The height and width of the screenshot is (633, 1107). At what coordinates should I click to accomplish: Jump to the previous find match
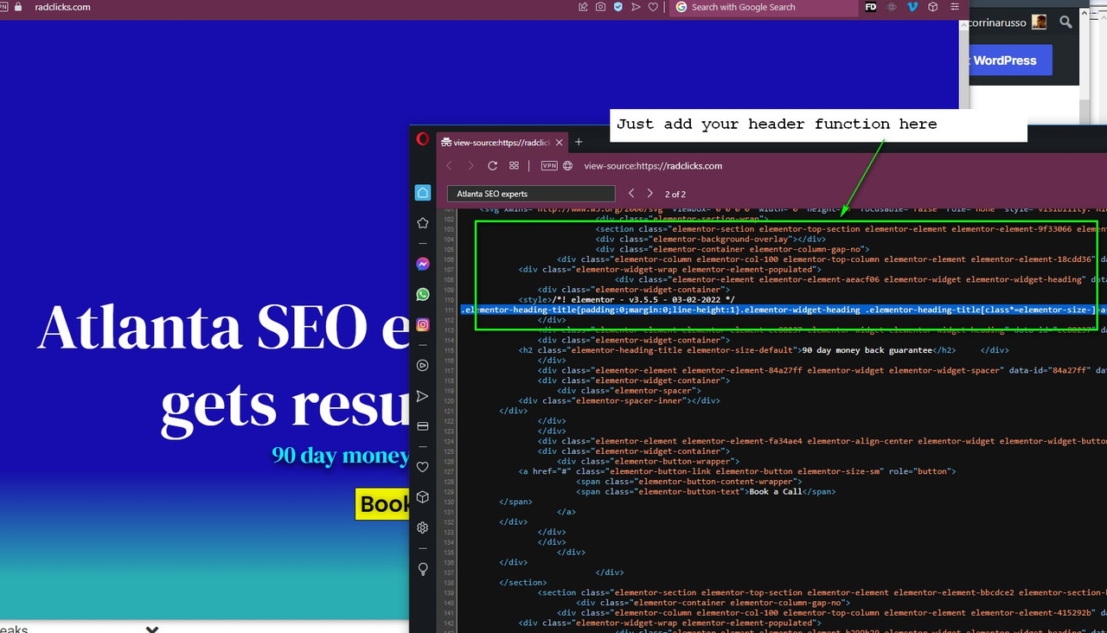coord(631,194)
